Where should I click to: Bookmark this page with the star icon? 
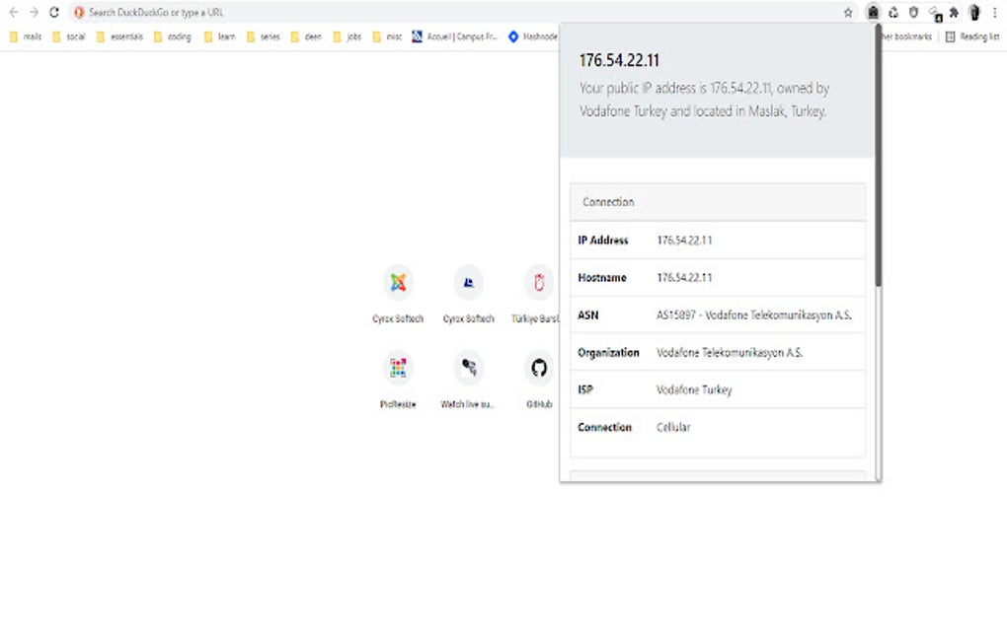click(848, 12)
